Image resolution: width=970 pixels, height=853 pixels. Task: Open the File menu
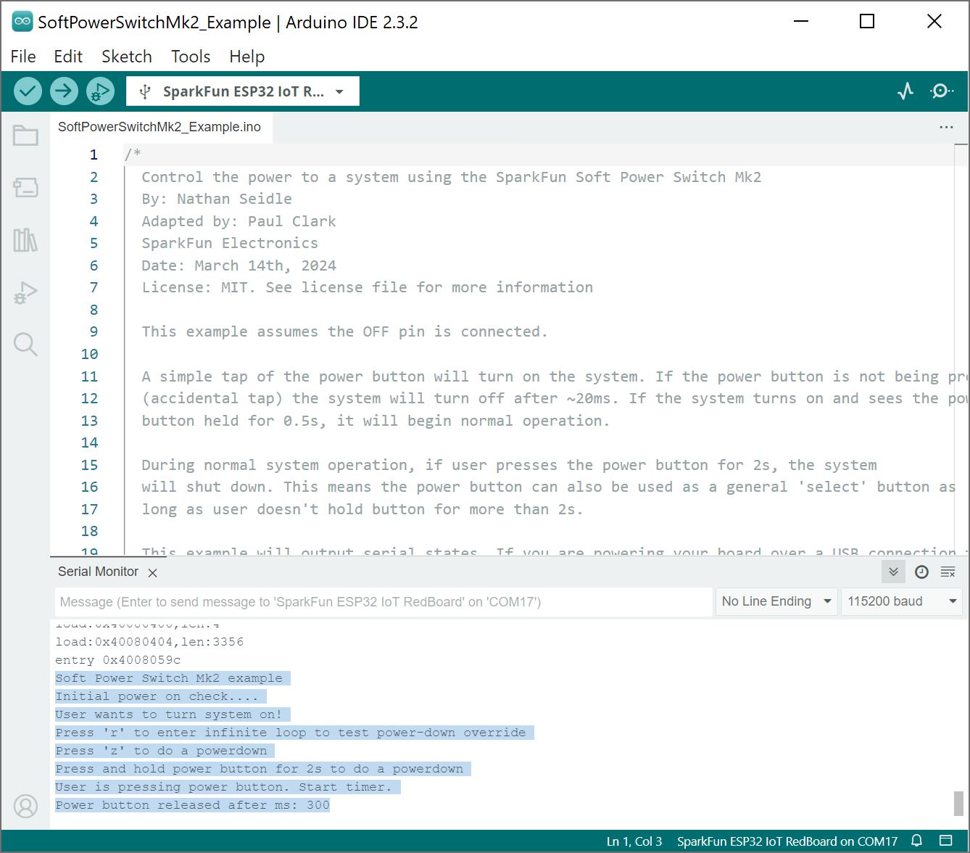[23, 57]
